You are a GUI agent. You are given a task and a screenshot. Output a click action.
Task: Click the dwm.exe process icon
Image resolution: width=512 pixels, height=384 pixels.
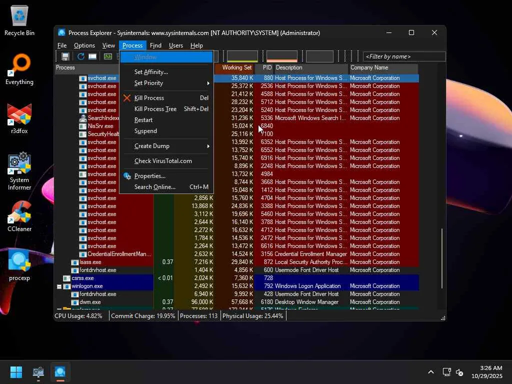(x=75, y=302)
